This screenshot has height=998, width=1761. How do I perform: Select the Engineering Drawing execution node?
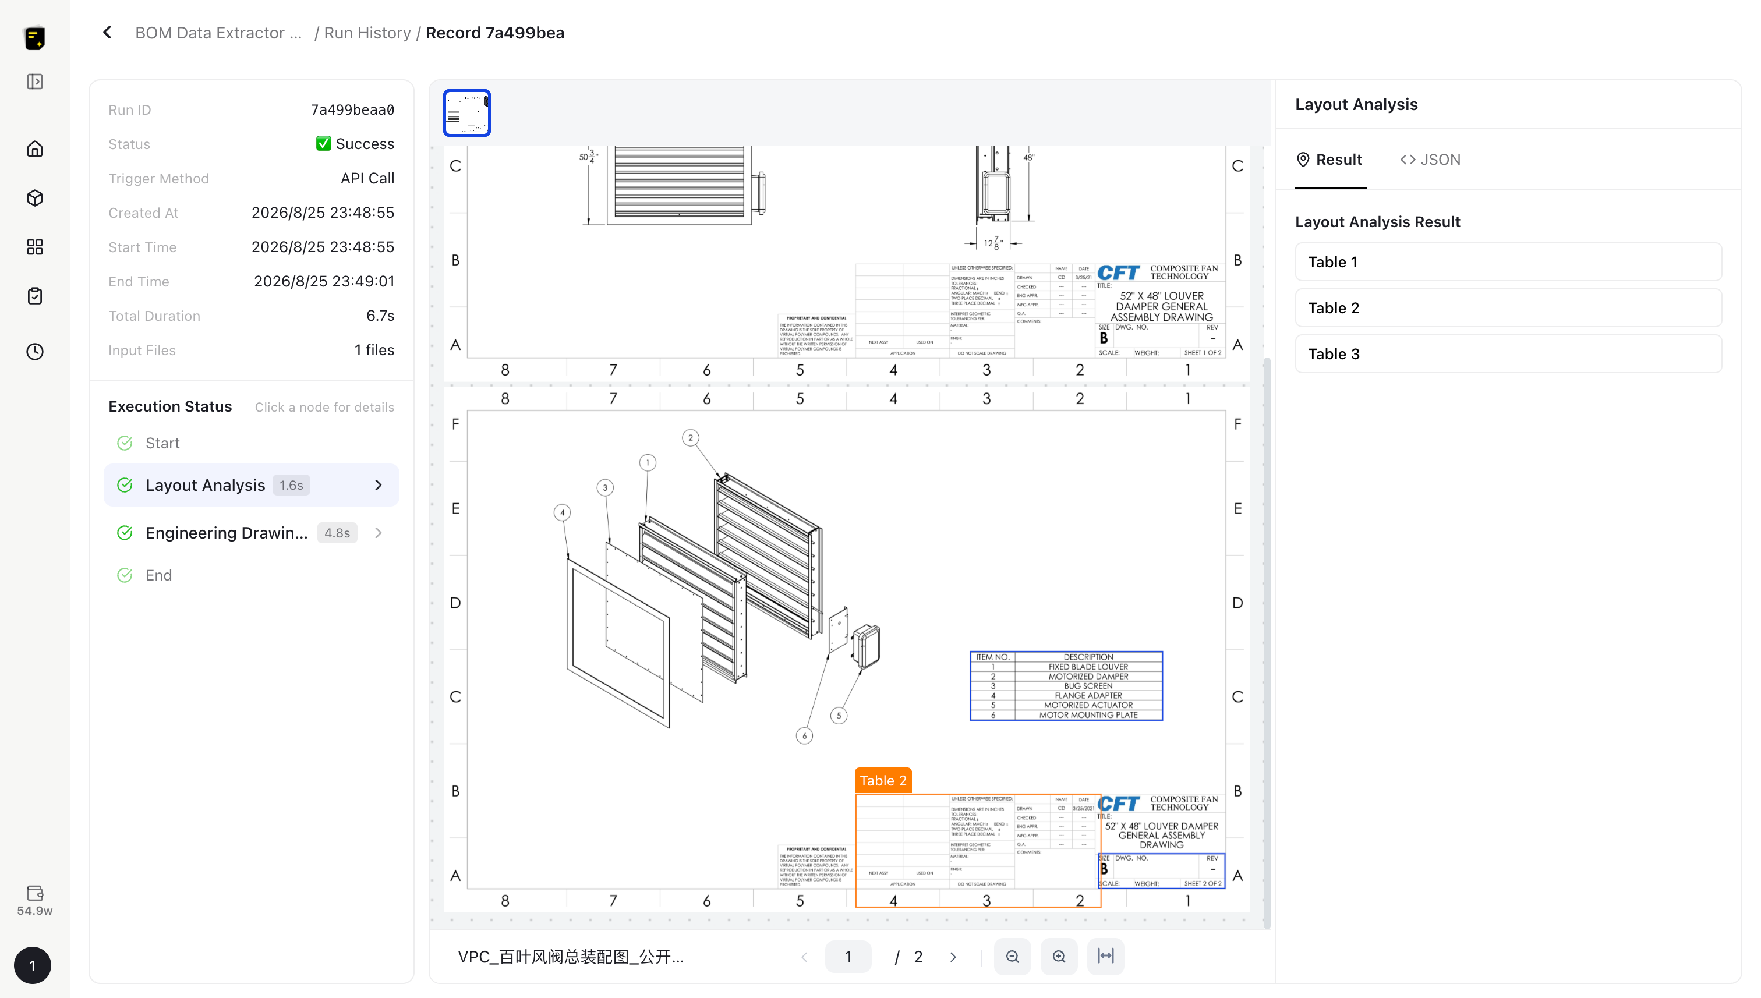pyautogui.click(x=251, y=533)
